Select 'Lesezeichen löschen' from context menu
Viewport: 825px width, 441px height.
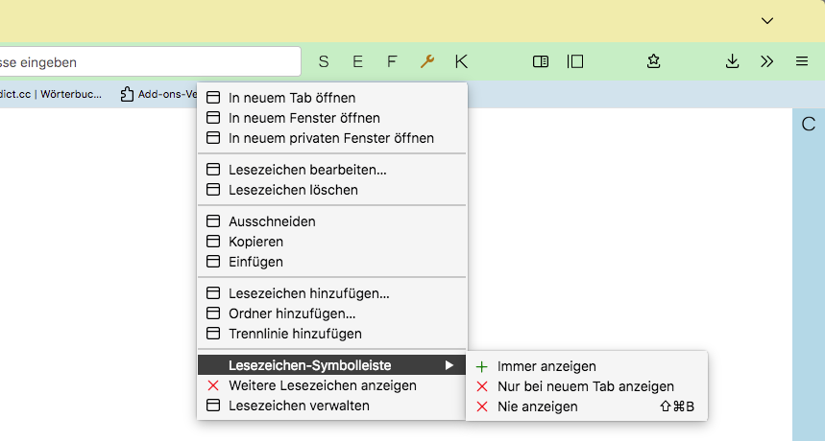pos(293,190)
